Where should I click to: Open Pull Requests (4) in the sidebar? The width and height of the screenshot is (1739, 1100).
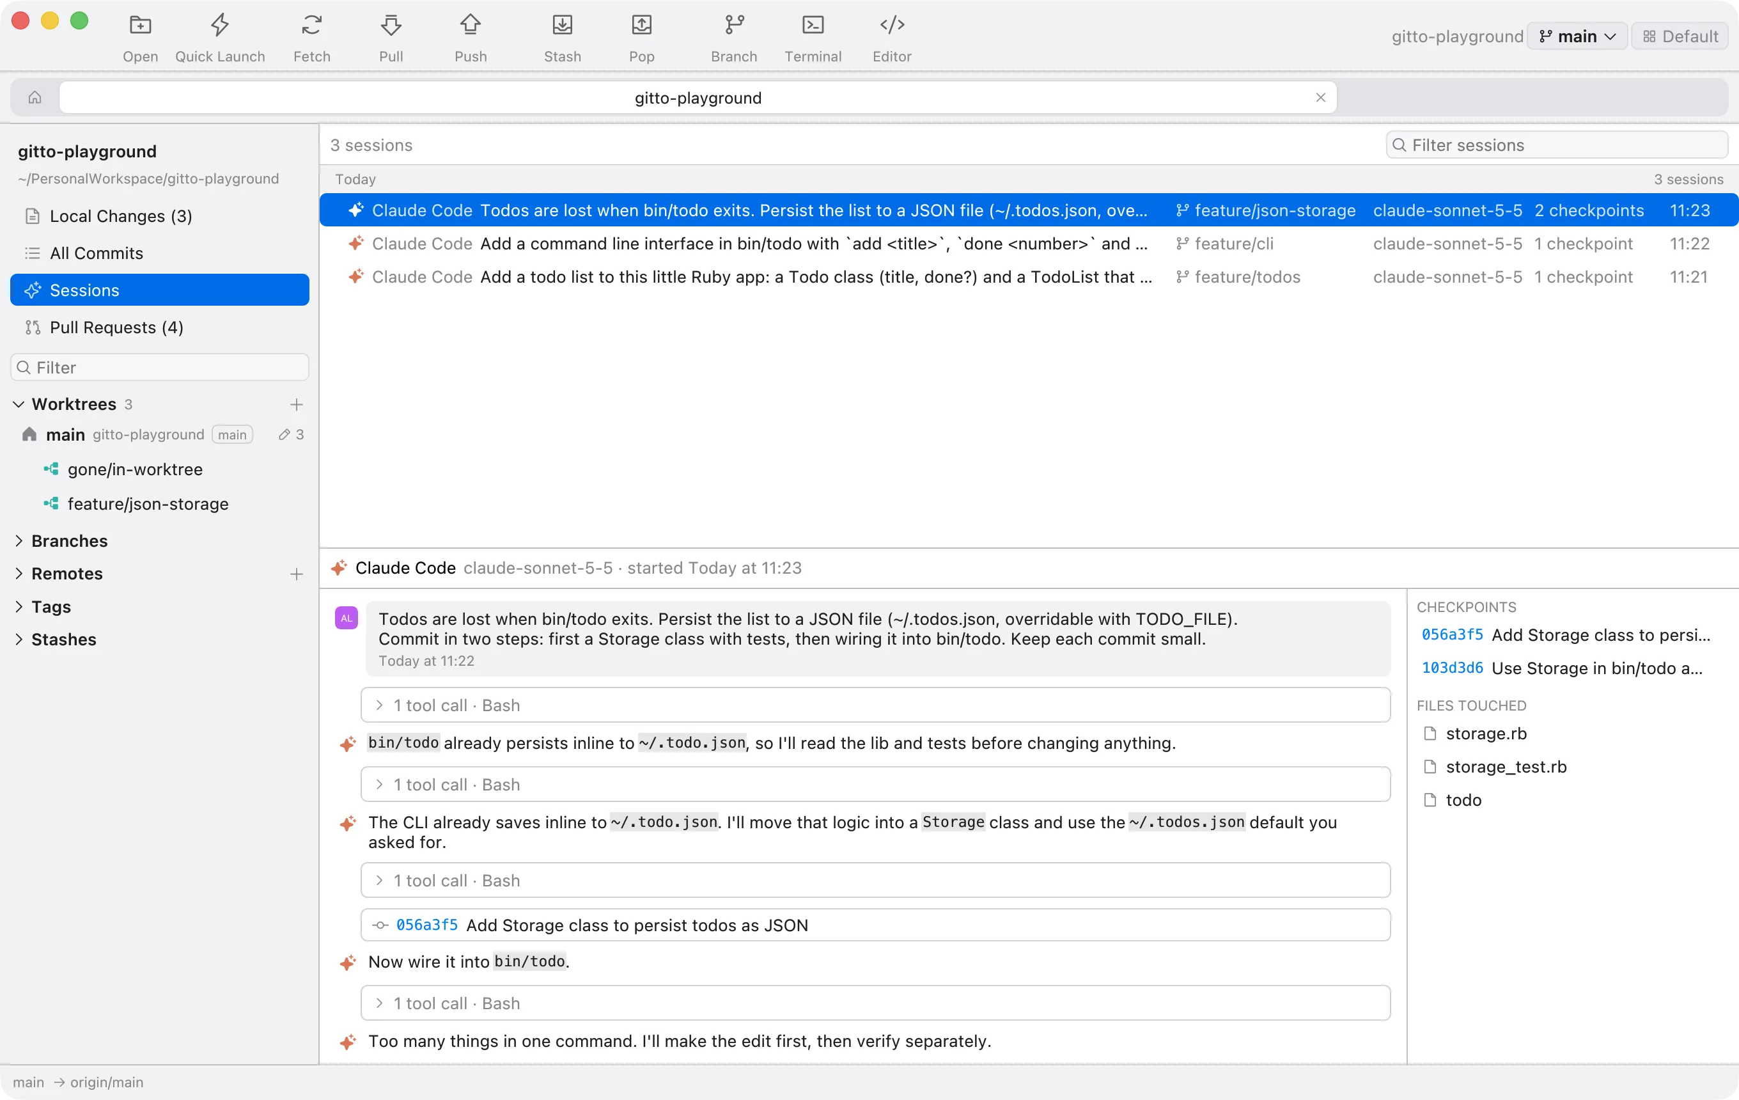160,327
